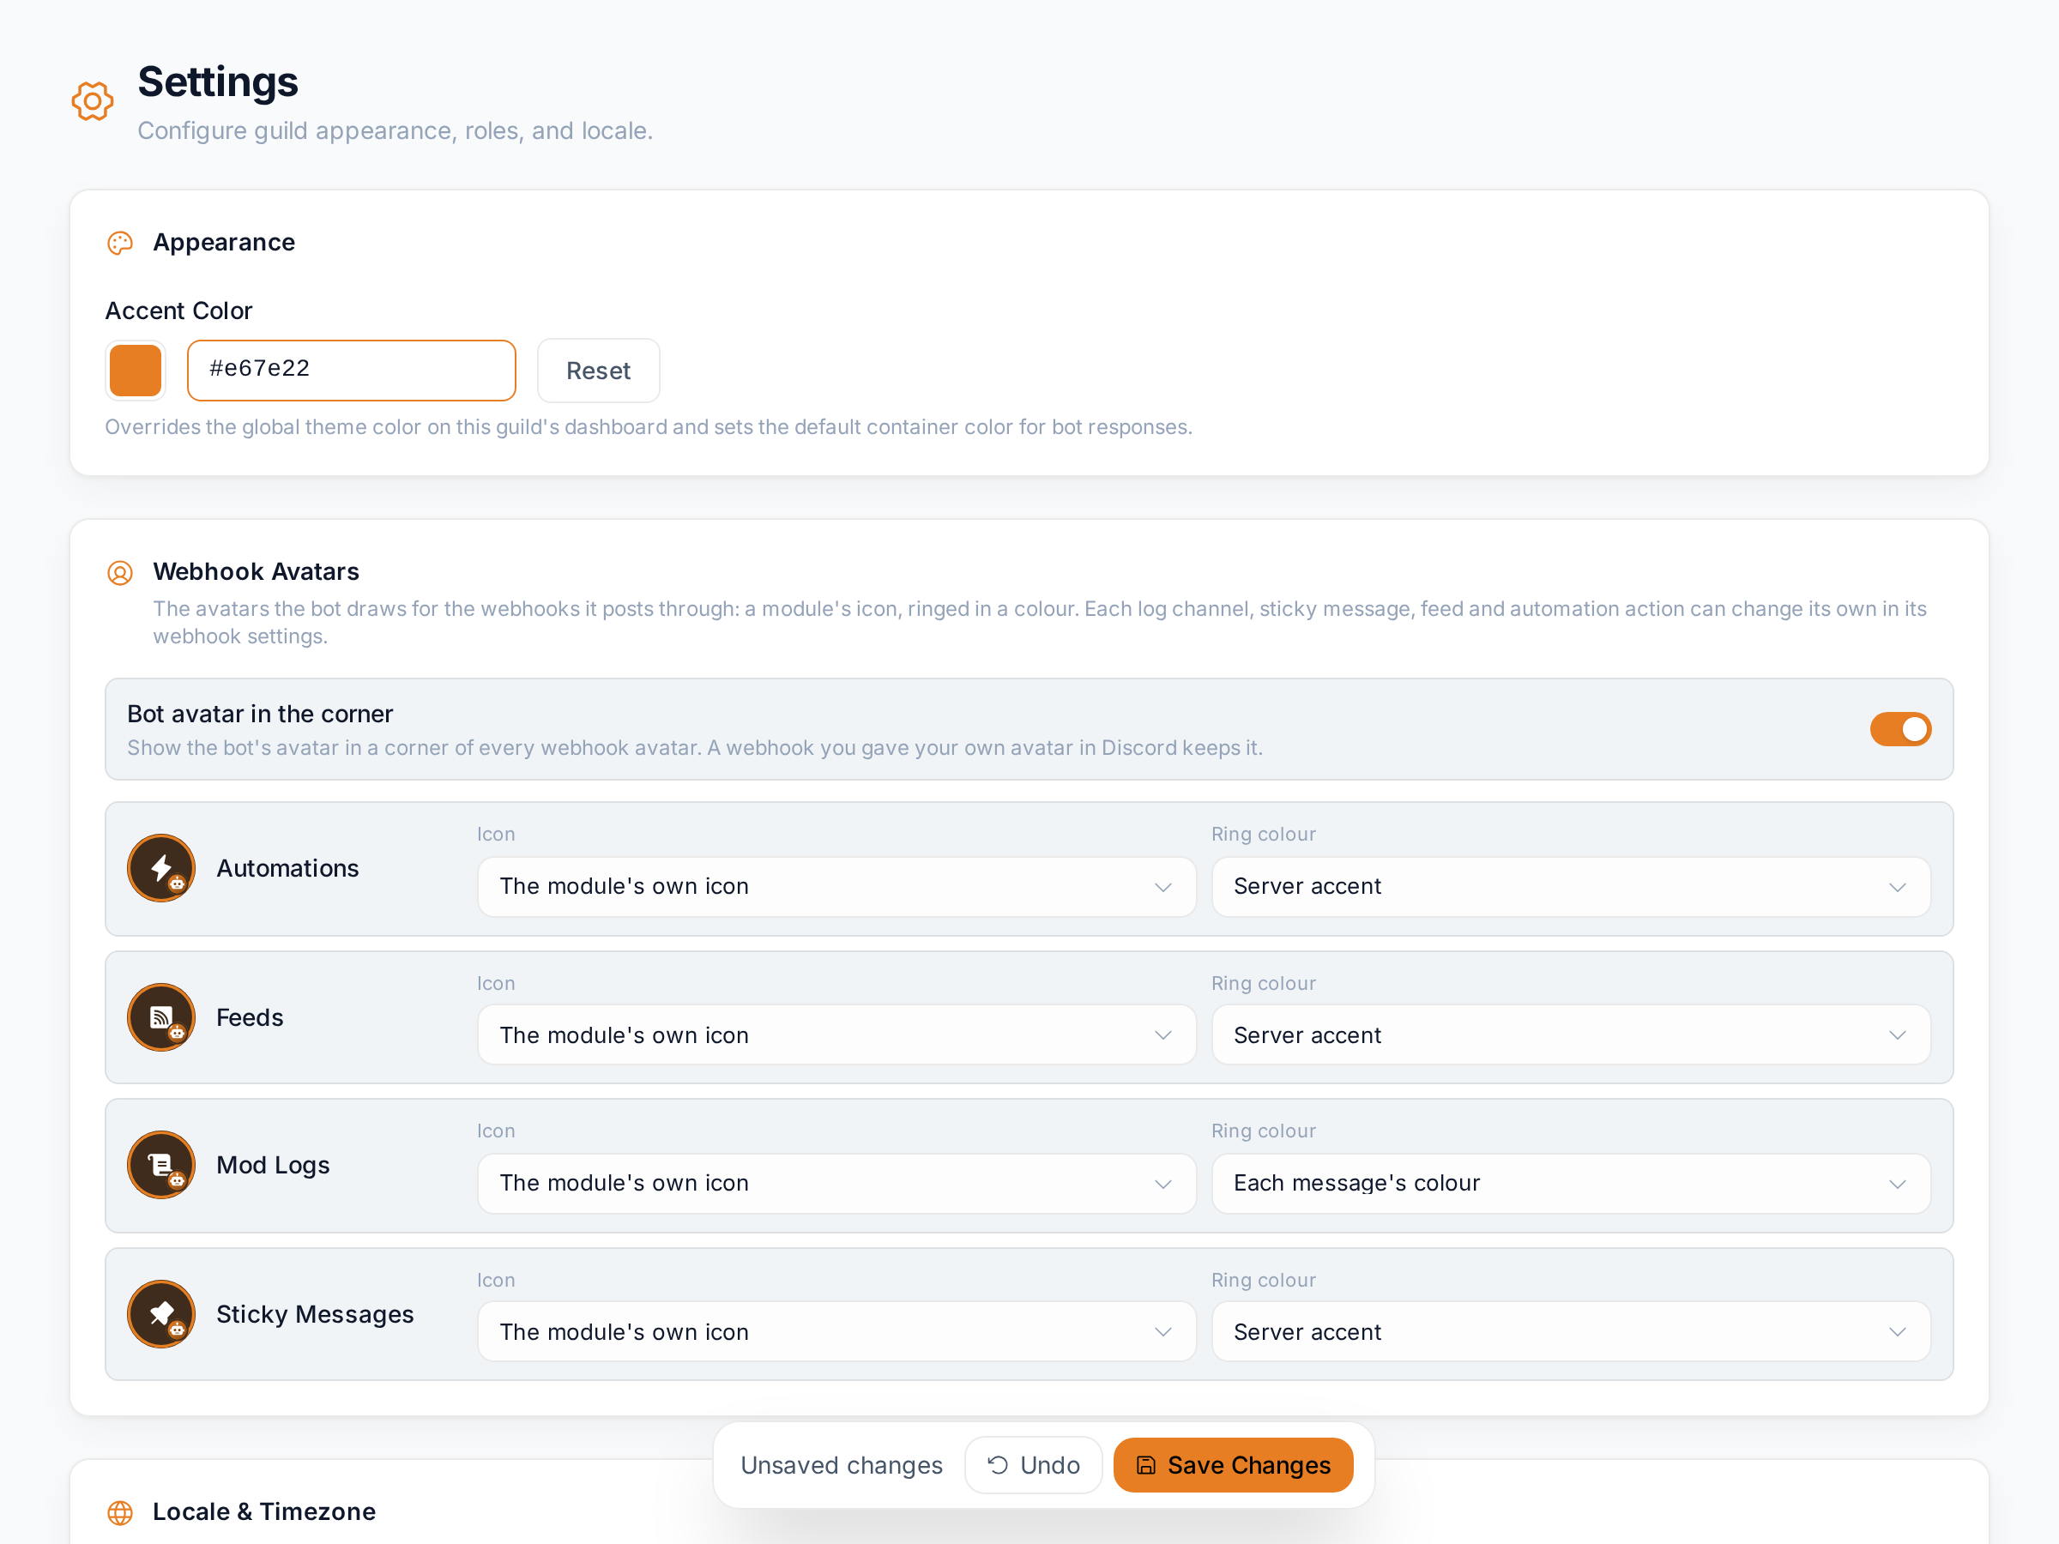2059x1544 pixels.
Task: Expand the Feeds Ring colour dropdown
Action: (1570, 1035)
